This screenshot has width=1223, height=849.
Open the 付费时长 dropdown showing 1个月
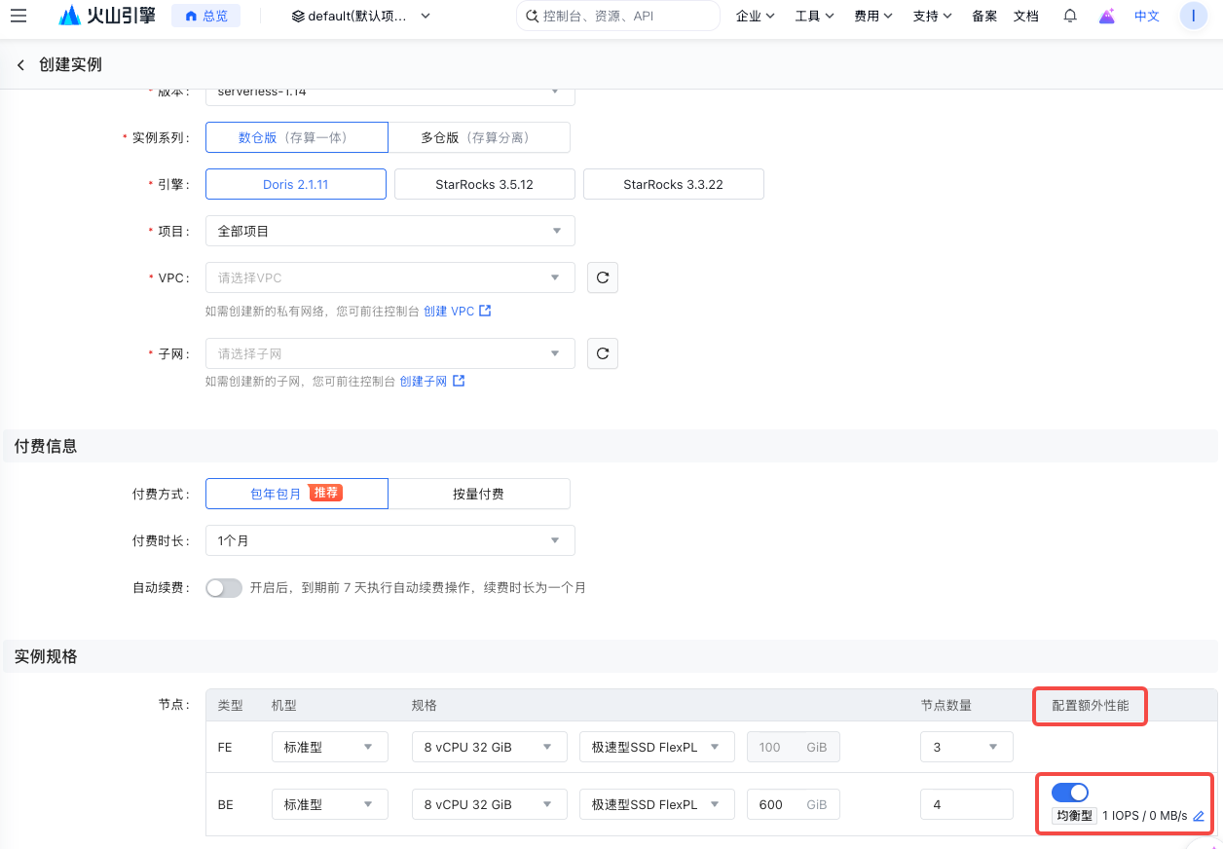[390, 540]
